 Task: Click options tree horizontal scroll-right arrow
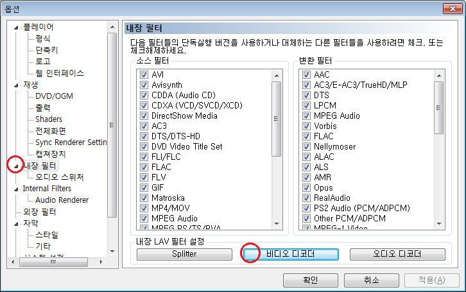(101, 262)
